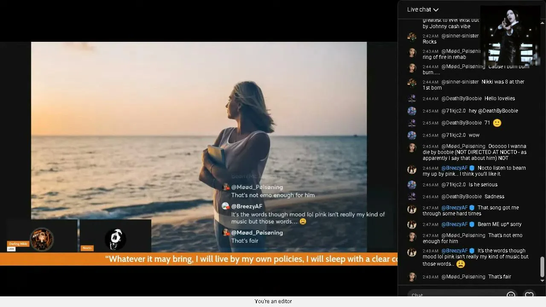
Task: Click the 'Hello lovelies' chat message text
Action: (500, 98)
